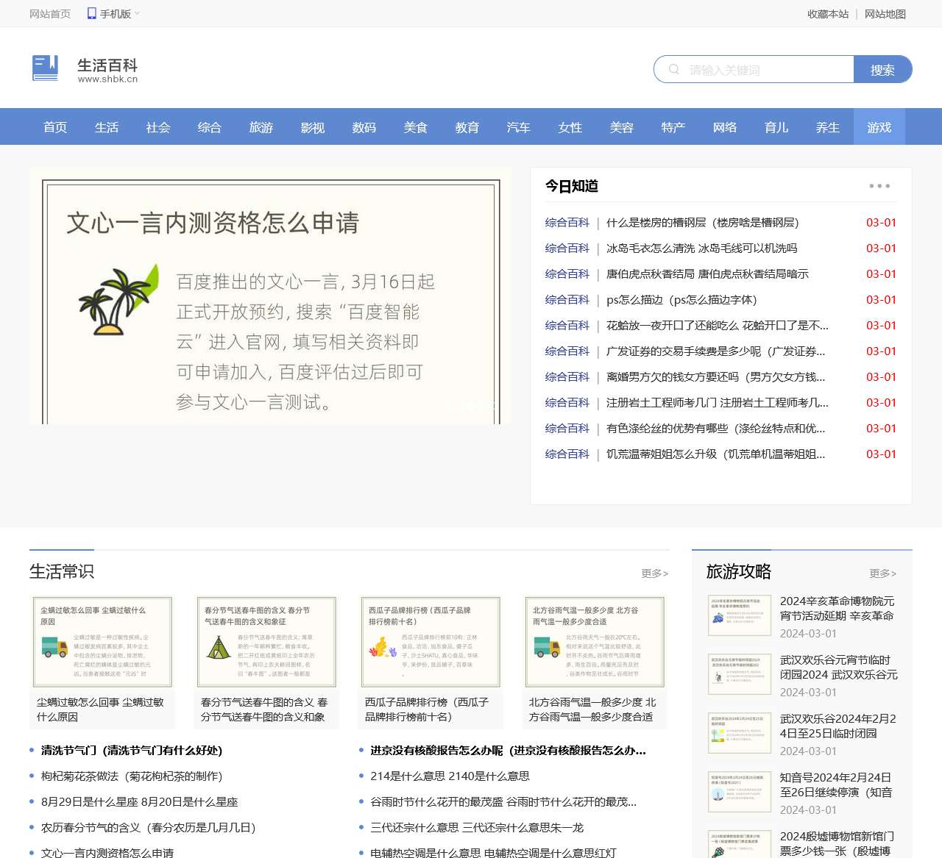
Task: Go to 美食 category in navigation
Action: (x=416, y=127)
